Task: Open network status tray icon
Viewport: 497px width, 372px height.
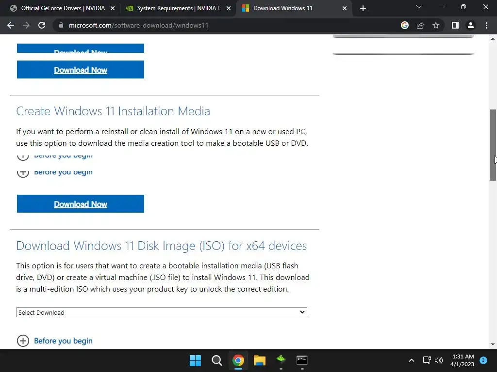Action: point(427,360)
